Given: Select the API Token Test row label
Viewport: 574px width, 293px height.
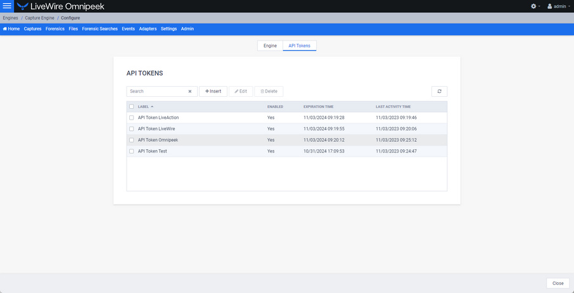Looking at the screenshot, I should [152, 151].
